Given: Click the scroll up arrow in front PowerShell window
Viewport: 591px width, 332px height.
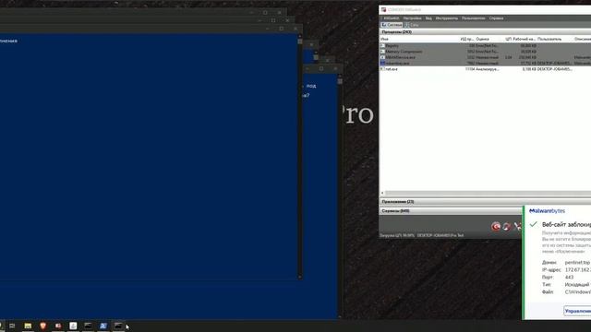Looking at the screenshot, I should point(300,37).
